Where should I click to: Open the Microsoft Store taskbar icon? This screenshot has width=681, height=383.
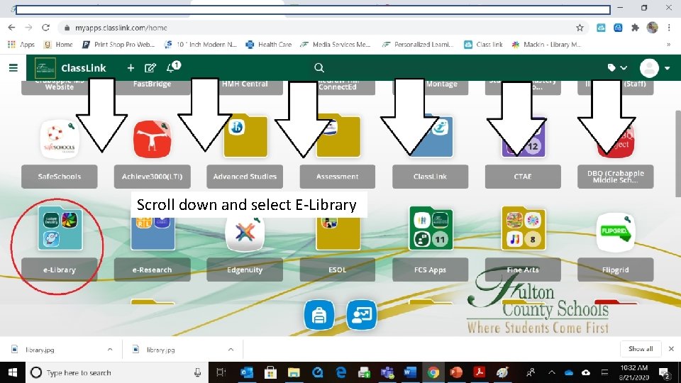(x=270, y=372)
